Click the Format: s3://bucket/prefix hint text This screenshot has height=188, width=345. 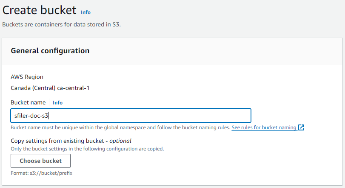click(42, 173)
